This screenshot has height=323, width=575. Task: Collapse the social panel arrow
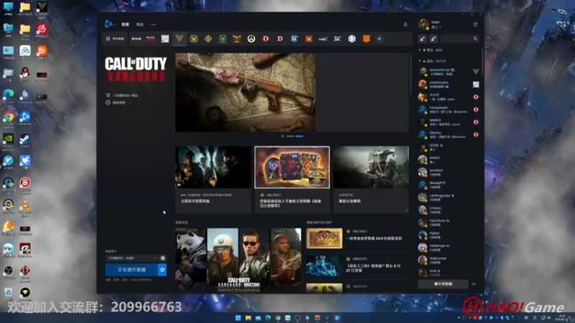(x=474, y=284)
